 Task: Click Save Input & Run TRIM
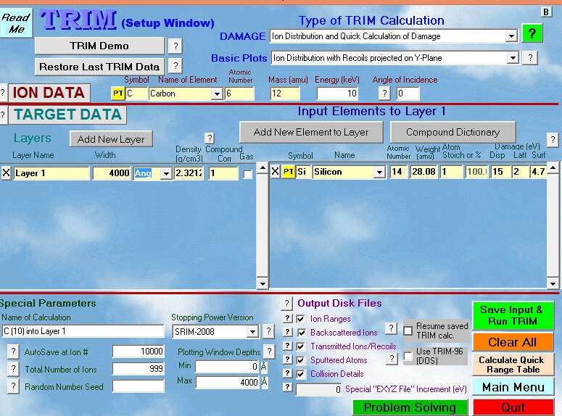click(513, 315)
